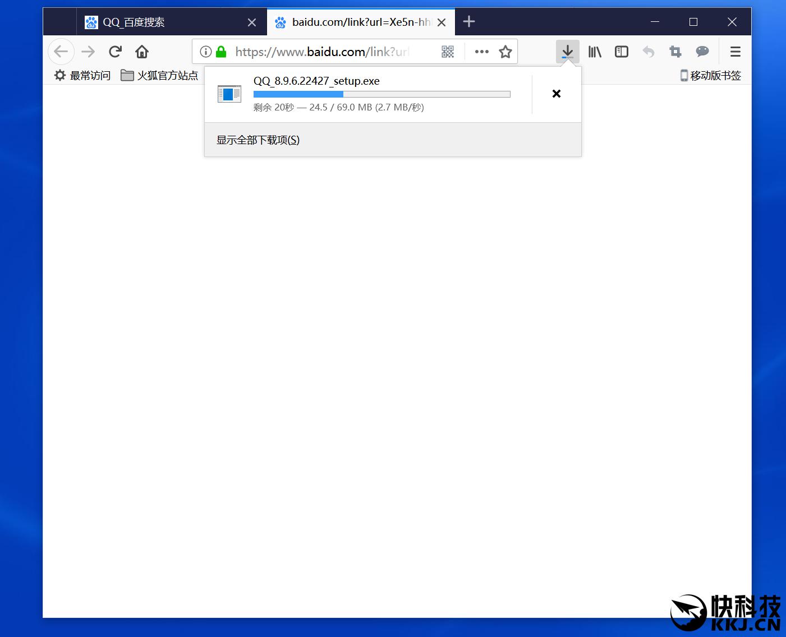This screenshot has height=637, width=786.
Task: Open page actions three-dot menu
Action: 481,52
